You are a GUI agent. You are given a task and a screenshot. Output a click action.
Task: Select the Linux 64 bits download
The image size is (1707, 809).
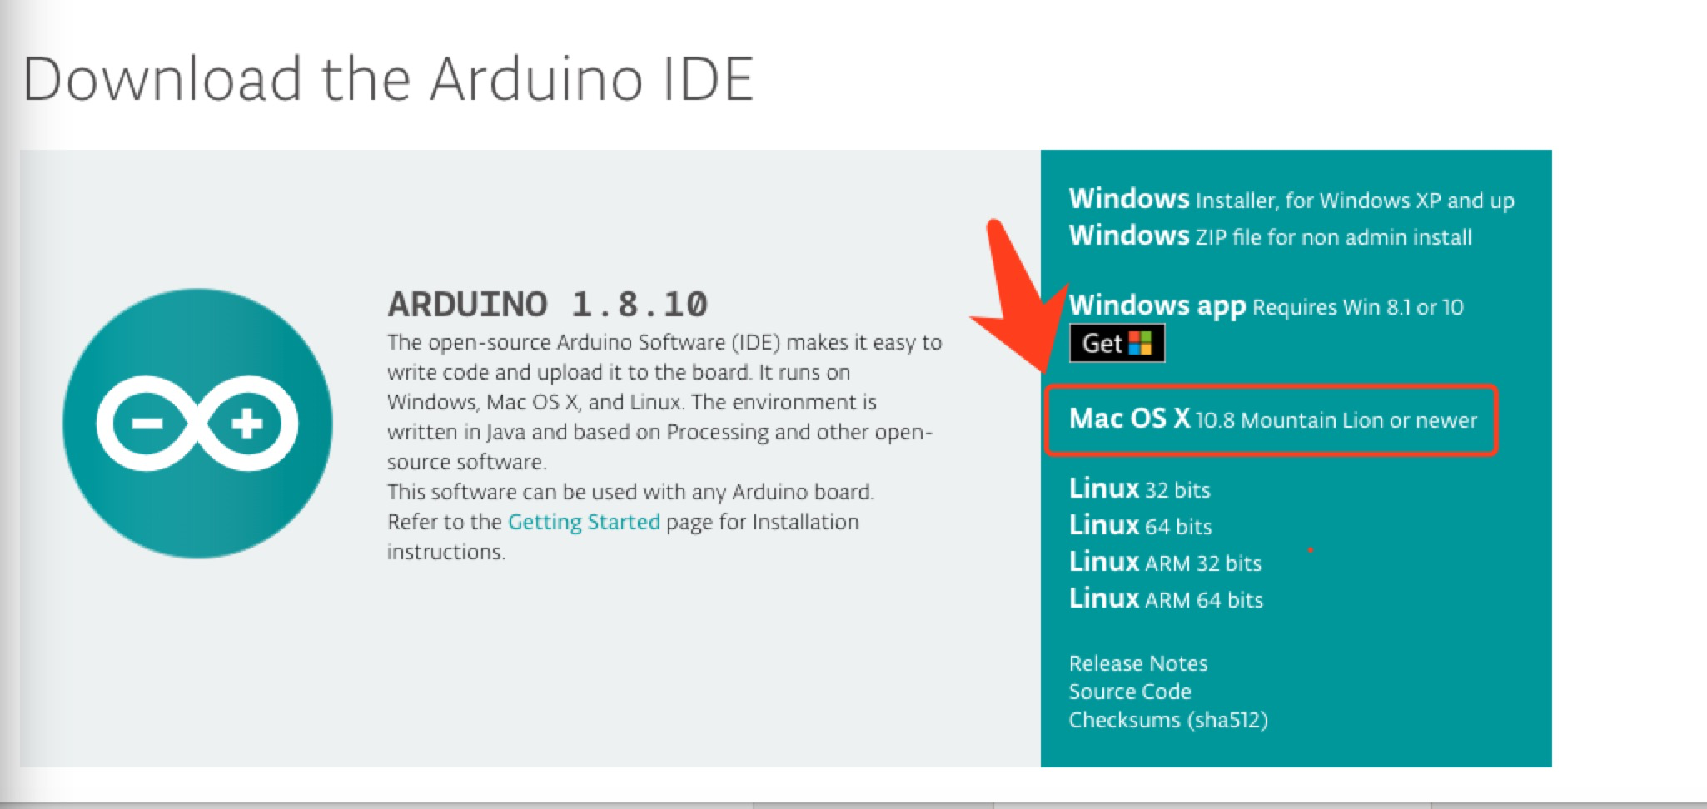pyautogui.click(x=1140, y=525)
